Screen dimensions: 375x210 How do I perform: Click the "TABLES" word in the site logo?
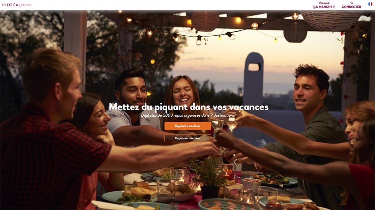(x=26, y=5)
